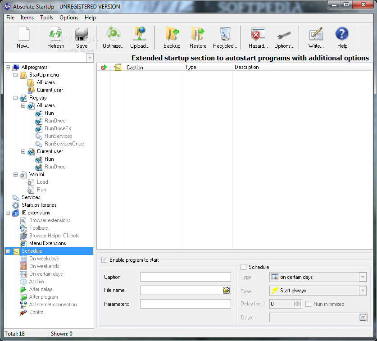Sort by Caption column header

click(x=154, y=68)
